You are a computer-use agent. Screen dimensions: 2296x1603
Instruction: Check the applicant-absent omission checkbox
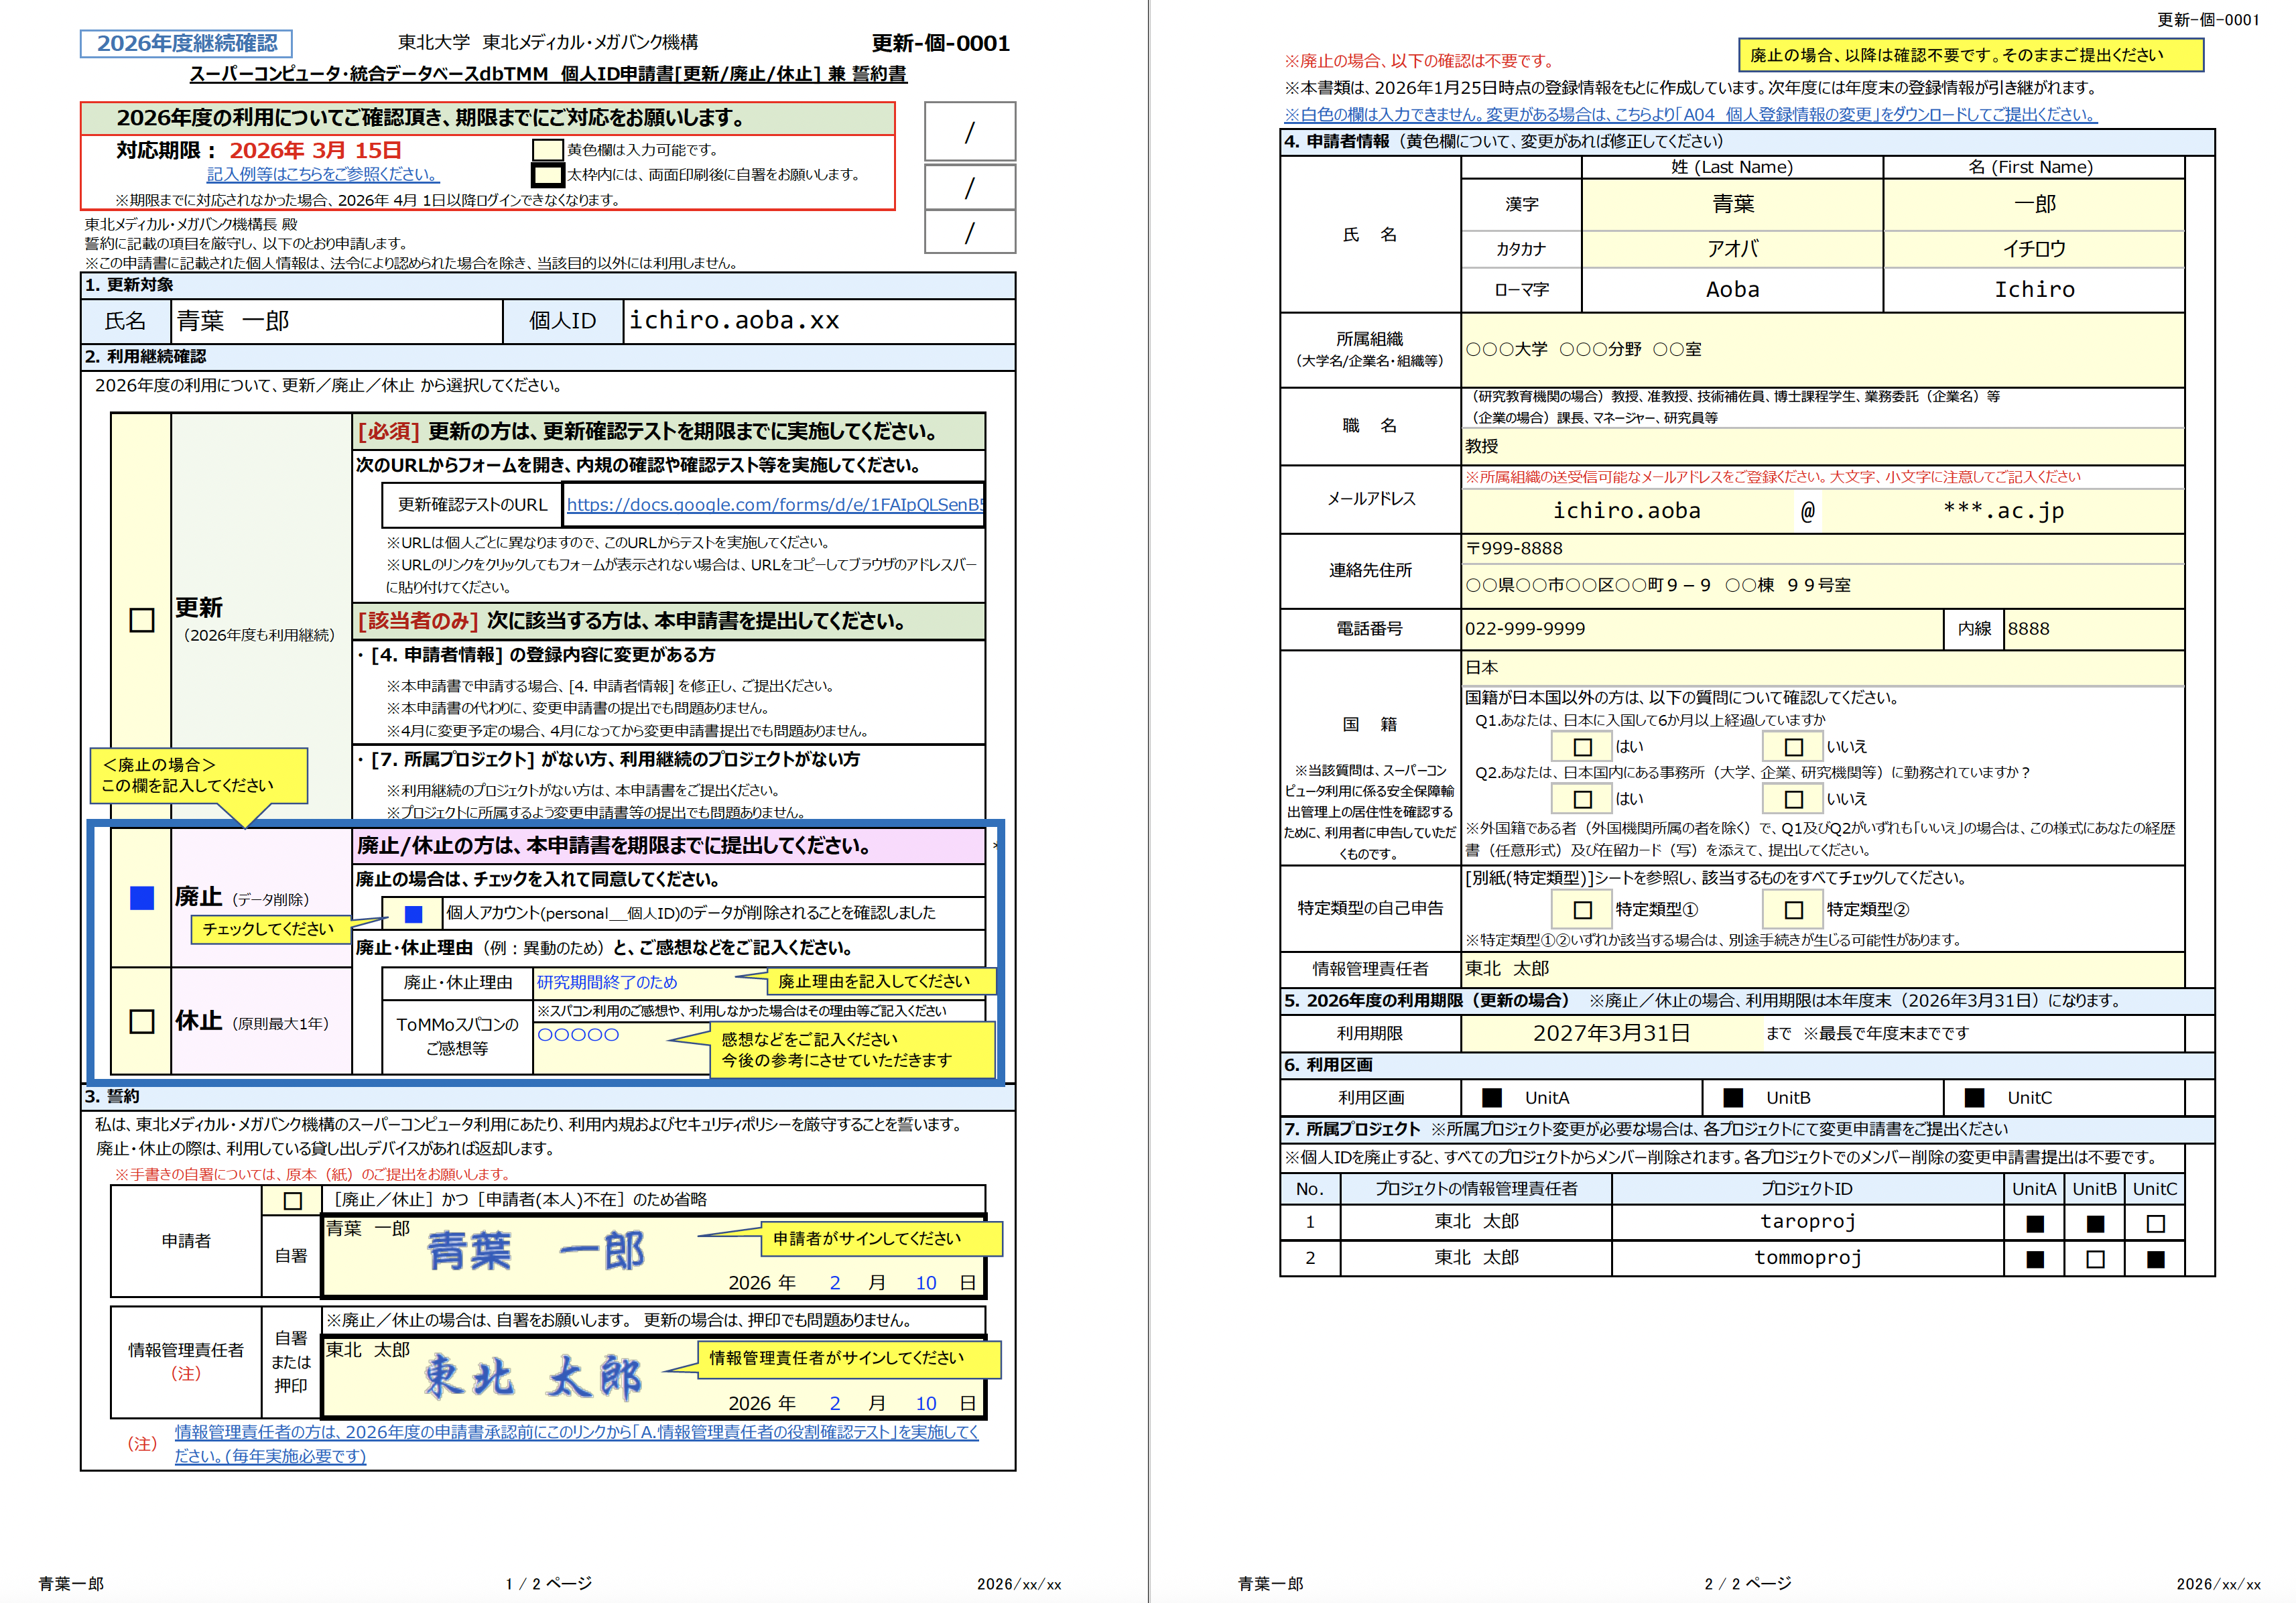pyautogui.click(x=292, y=1200)
